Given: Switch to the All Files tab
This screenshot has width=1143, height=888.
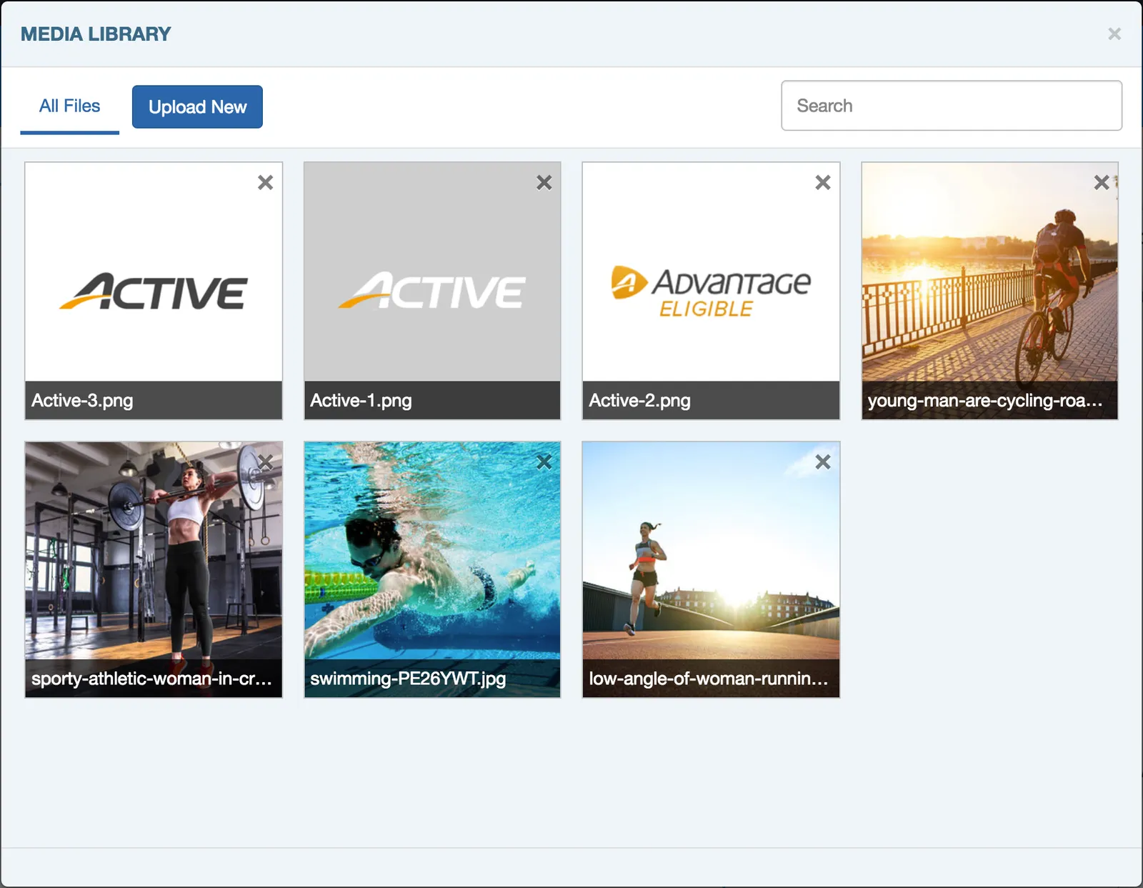Looking at the screenshot, I should tap(69, 106).
